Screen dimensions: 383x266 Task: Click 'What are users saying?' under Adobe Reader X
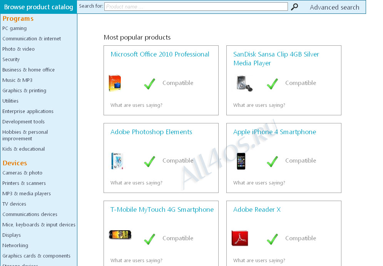pyautogui.click(x=259, y=260)
